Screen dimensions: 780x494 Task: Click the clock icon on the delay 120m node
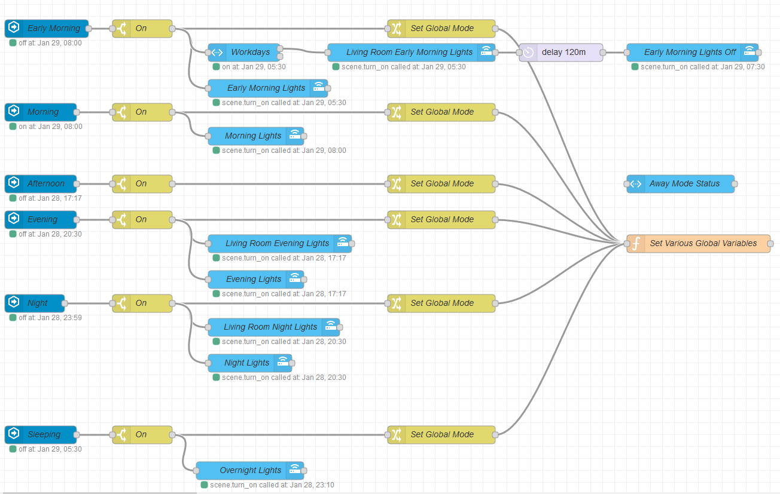(528, 52)
